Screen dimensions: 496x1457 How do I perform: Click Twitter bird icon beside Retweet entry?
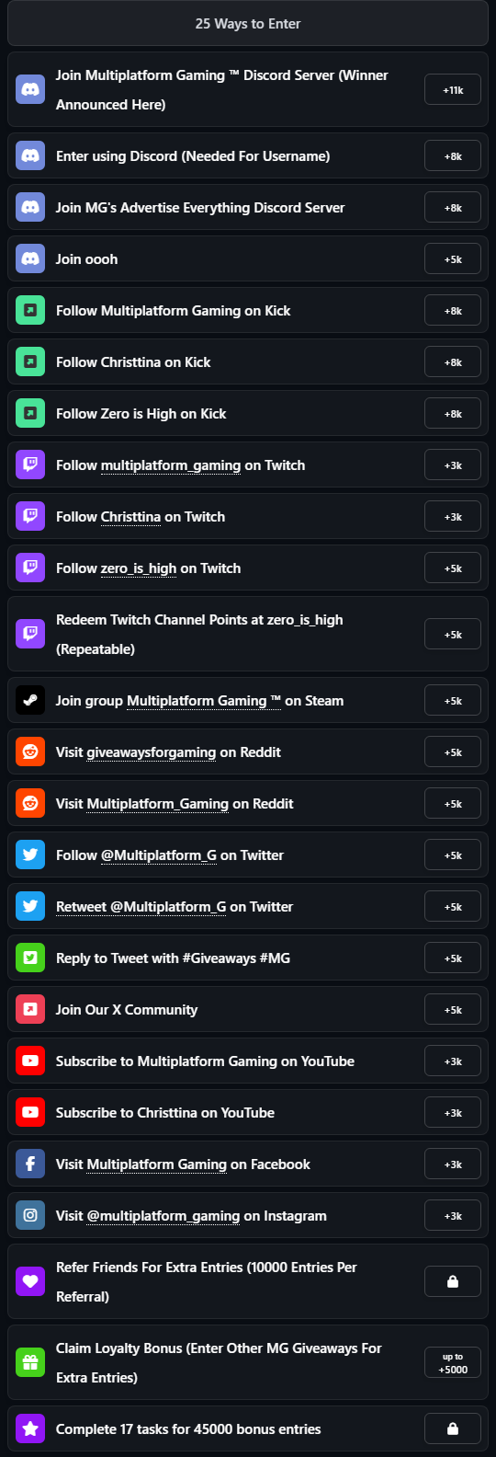pyautogui.click(x=30, y=907)
